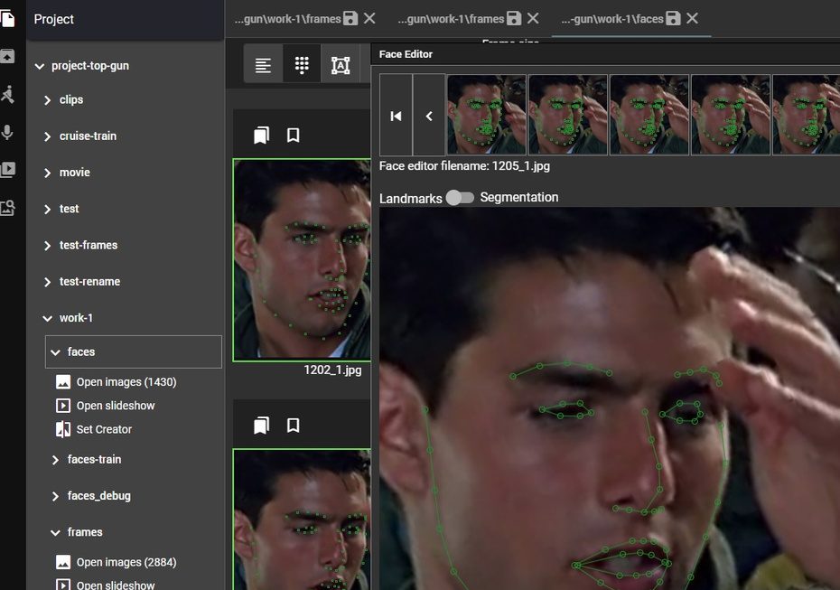This screenshot has height=590, width=840.
Task: Expand the test-rename folder
Action: point(47,283)
